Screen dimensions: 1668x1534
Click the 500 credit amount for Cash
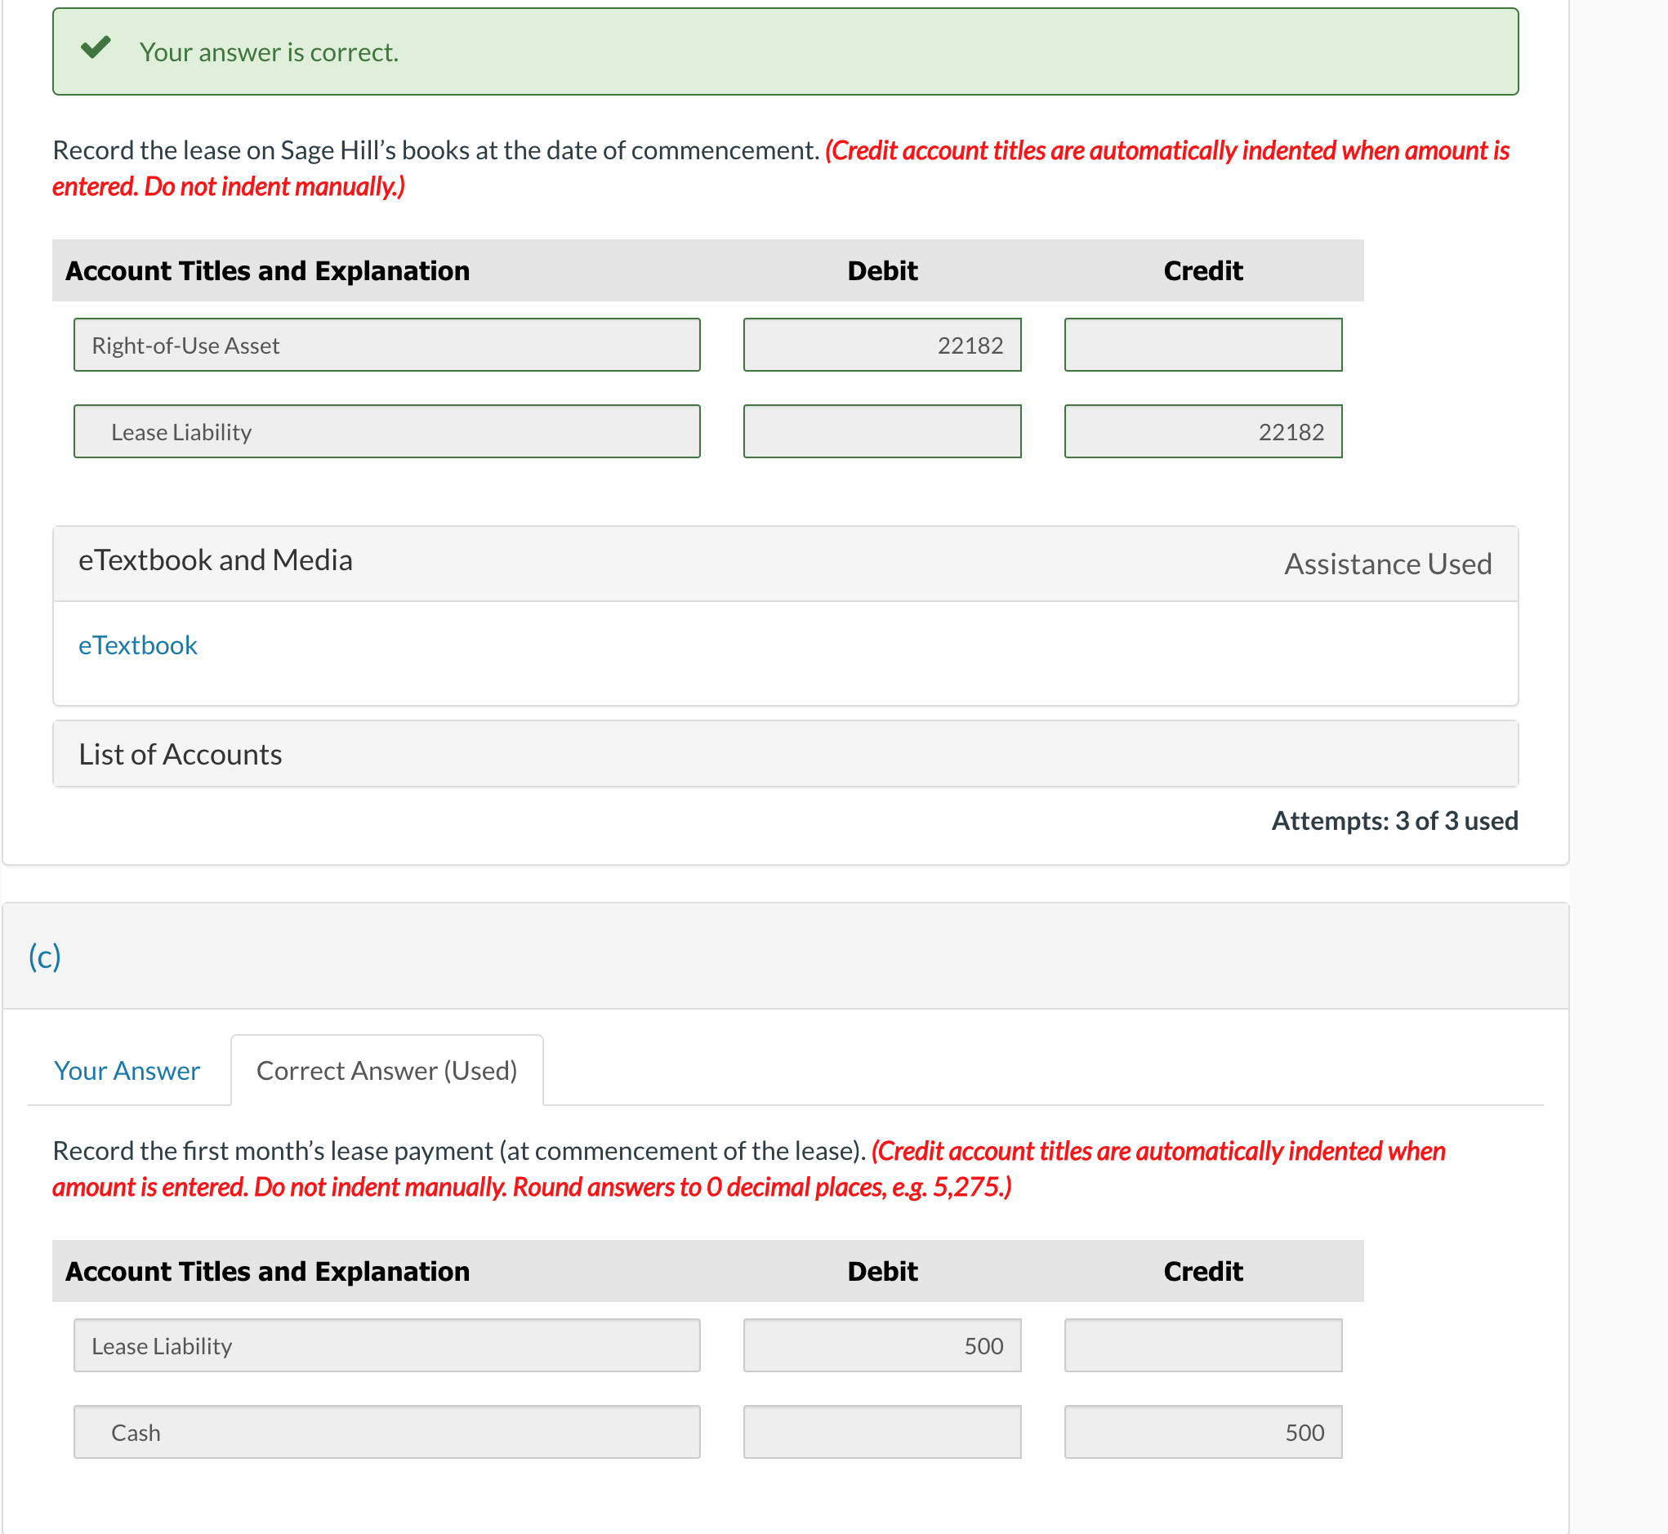[1202, 1432]
